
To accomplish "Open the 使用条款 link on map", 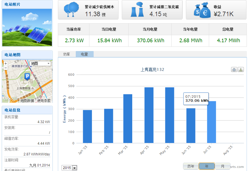I will coord(44,100).
